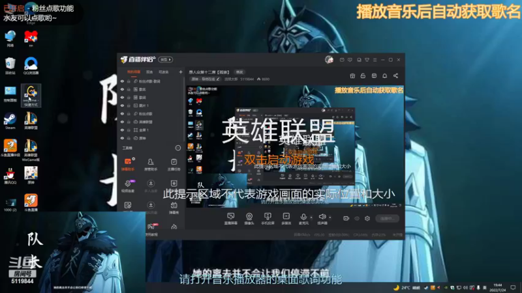Hide the 歌名 layer with its eye
Screen dimensions: 522x293
click(123, 89)
